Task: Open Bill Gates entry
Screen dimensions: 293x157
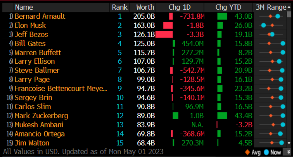Action: (30, 44)
